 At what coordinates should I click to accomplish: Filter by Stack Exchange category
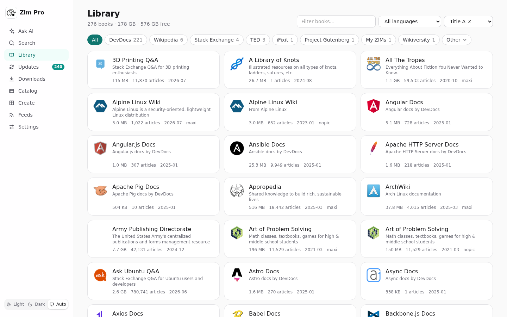[217, 40]
